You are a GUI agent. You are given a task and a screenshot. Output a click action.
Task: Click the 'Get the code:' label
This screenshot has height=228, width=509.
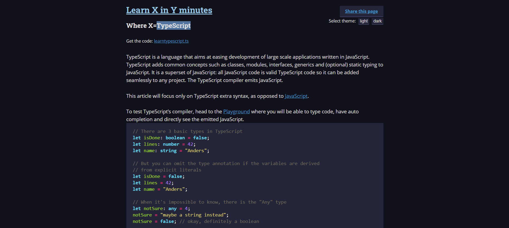point(139,41)
